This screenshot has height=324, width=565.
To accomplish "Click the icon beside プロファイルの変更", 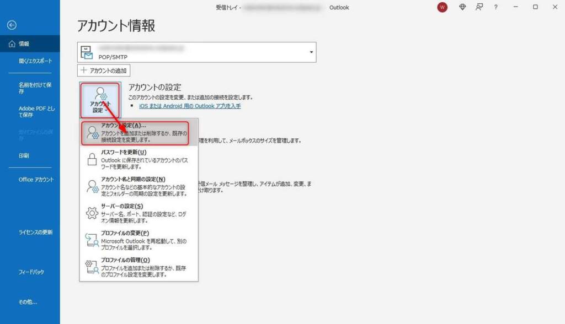I will click(92, 240).
